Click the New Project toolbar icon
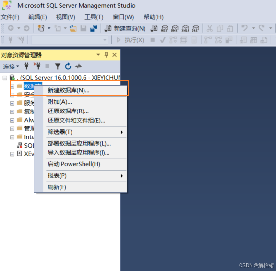 click(41, 28)
